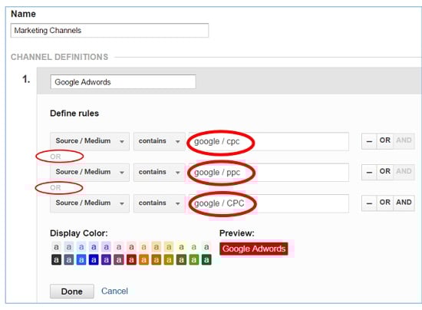Choose the bright blue display color swatch

pyautogui.click(x=81, y=260)
